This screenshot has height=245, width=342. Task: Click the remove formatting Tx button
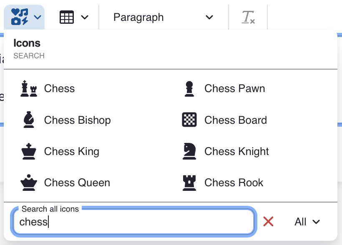coord(249,17)
